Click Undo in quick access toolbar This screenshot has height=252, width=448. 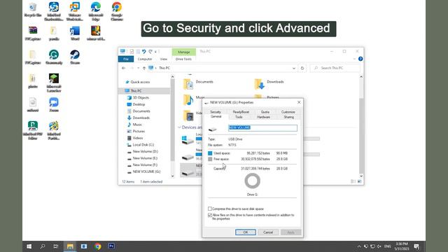(144, 52)
